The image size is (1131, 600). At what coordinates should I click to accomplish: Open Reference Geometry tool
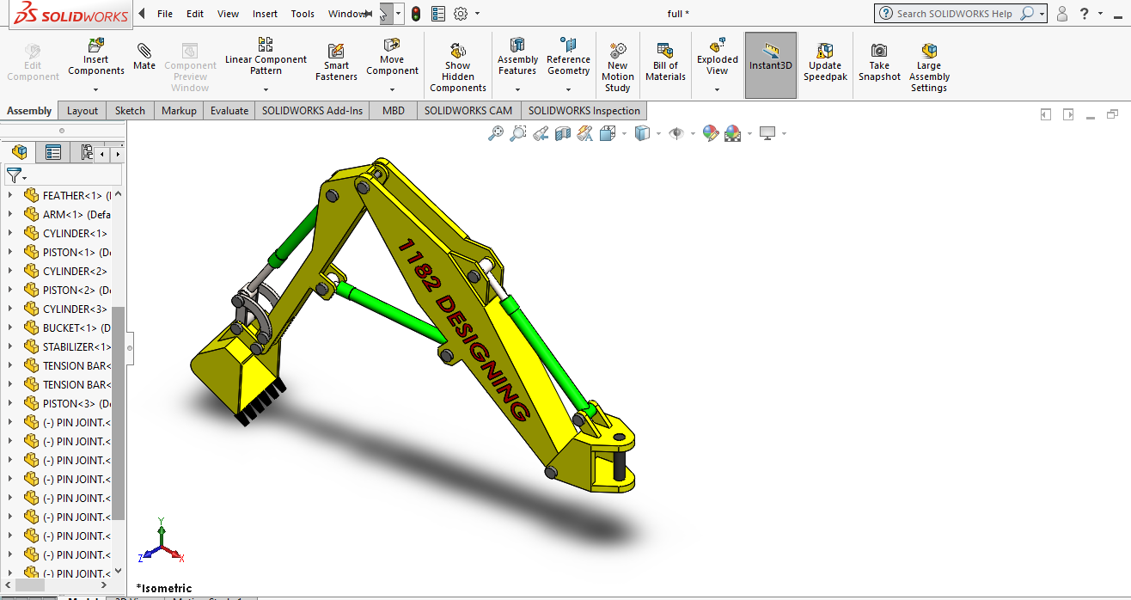[x=568, y=57]
